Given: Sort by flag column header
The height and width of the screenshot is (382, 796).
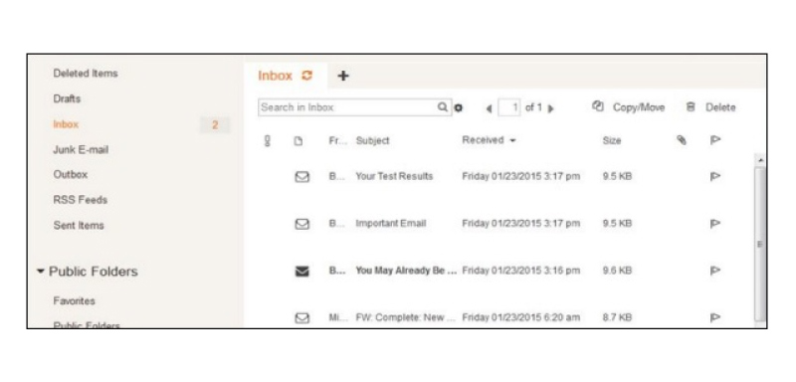Looking at the screenshot, I should pos(715,140).
